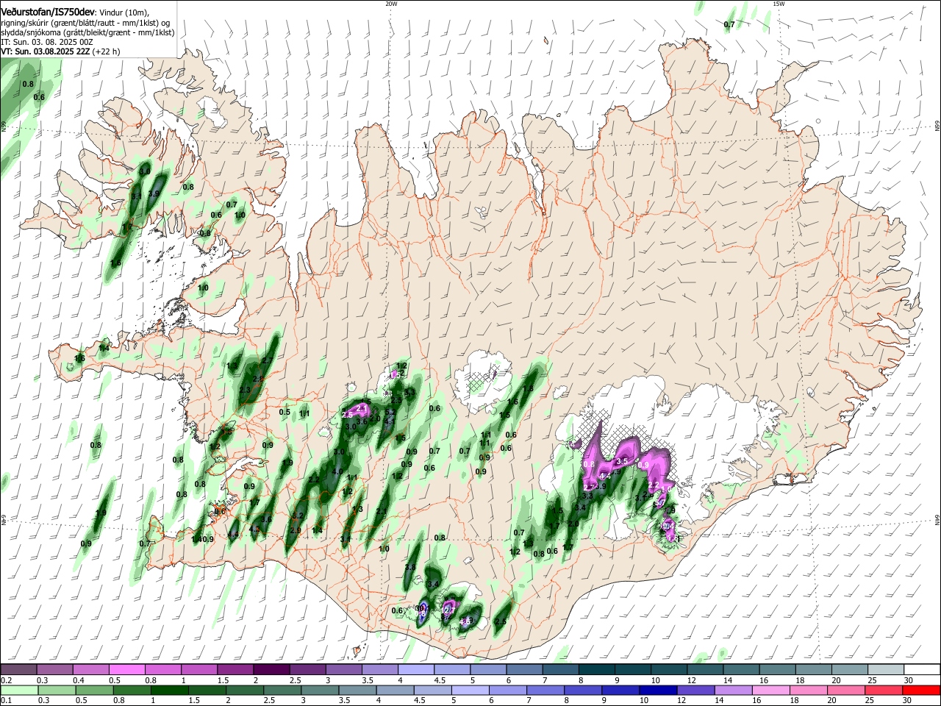Click the 20W longitude label
The height and width of the screenshot is (706, 941).
point(391,4)
